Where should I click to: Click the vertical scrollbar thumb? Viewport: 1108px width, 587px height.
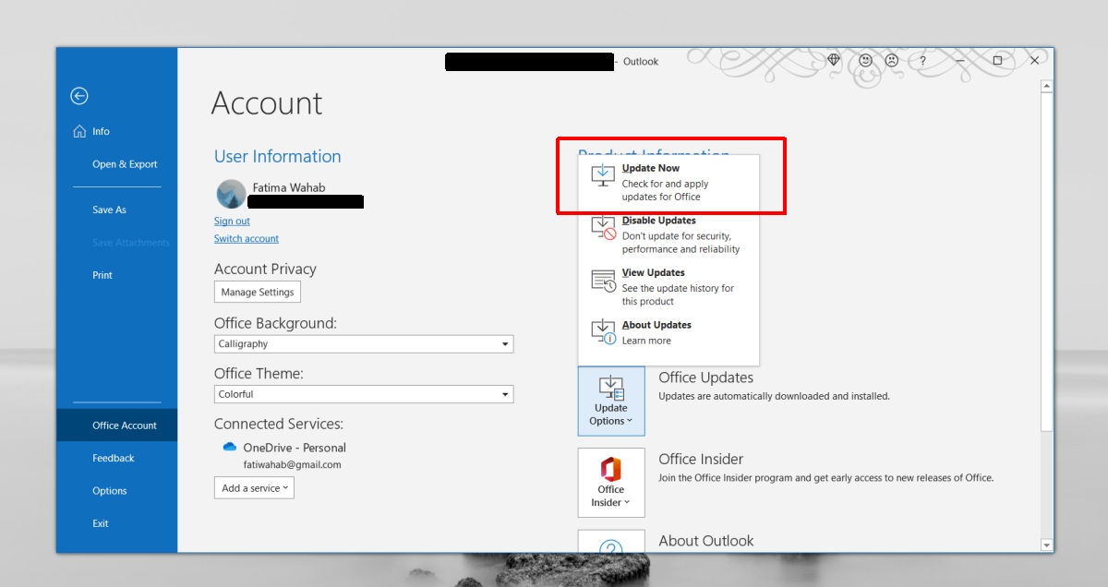(1046, 260)
